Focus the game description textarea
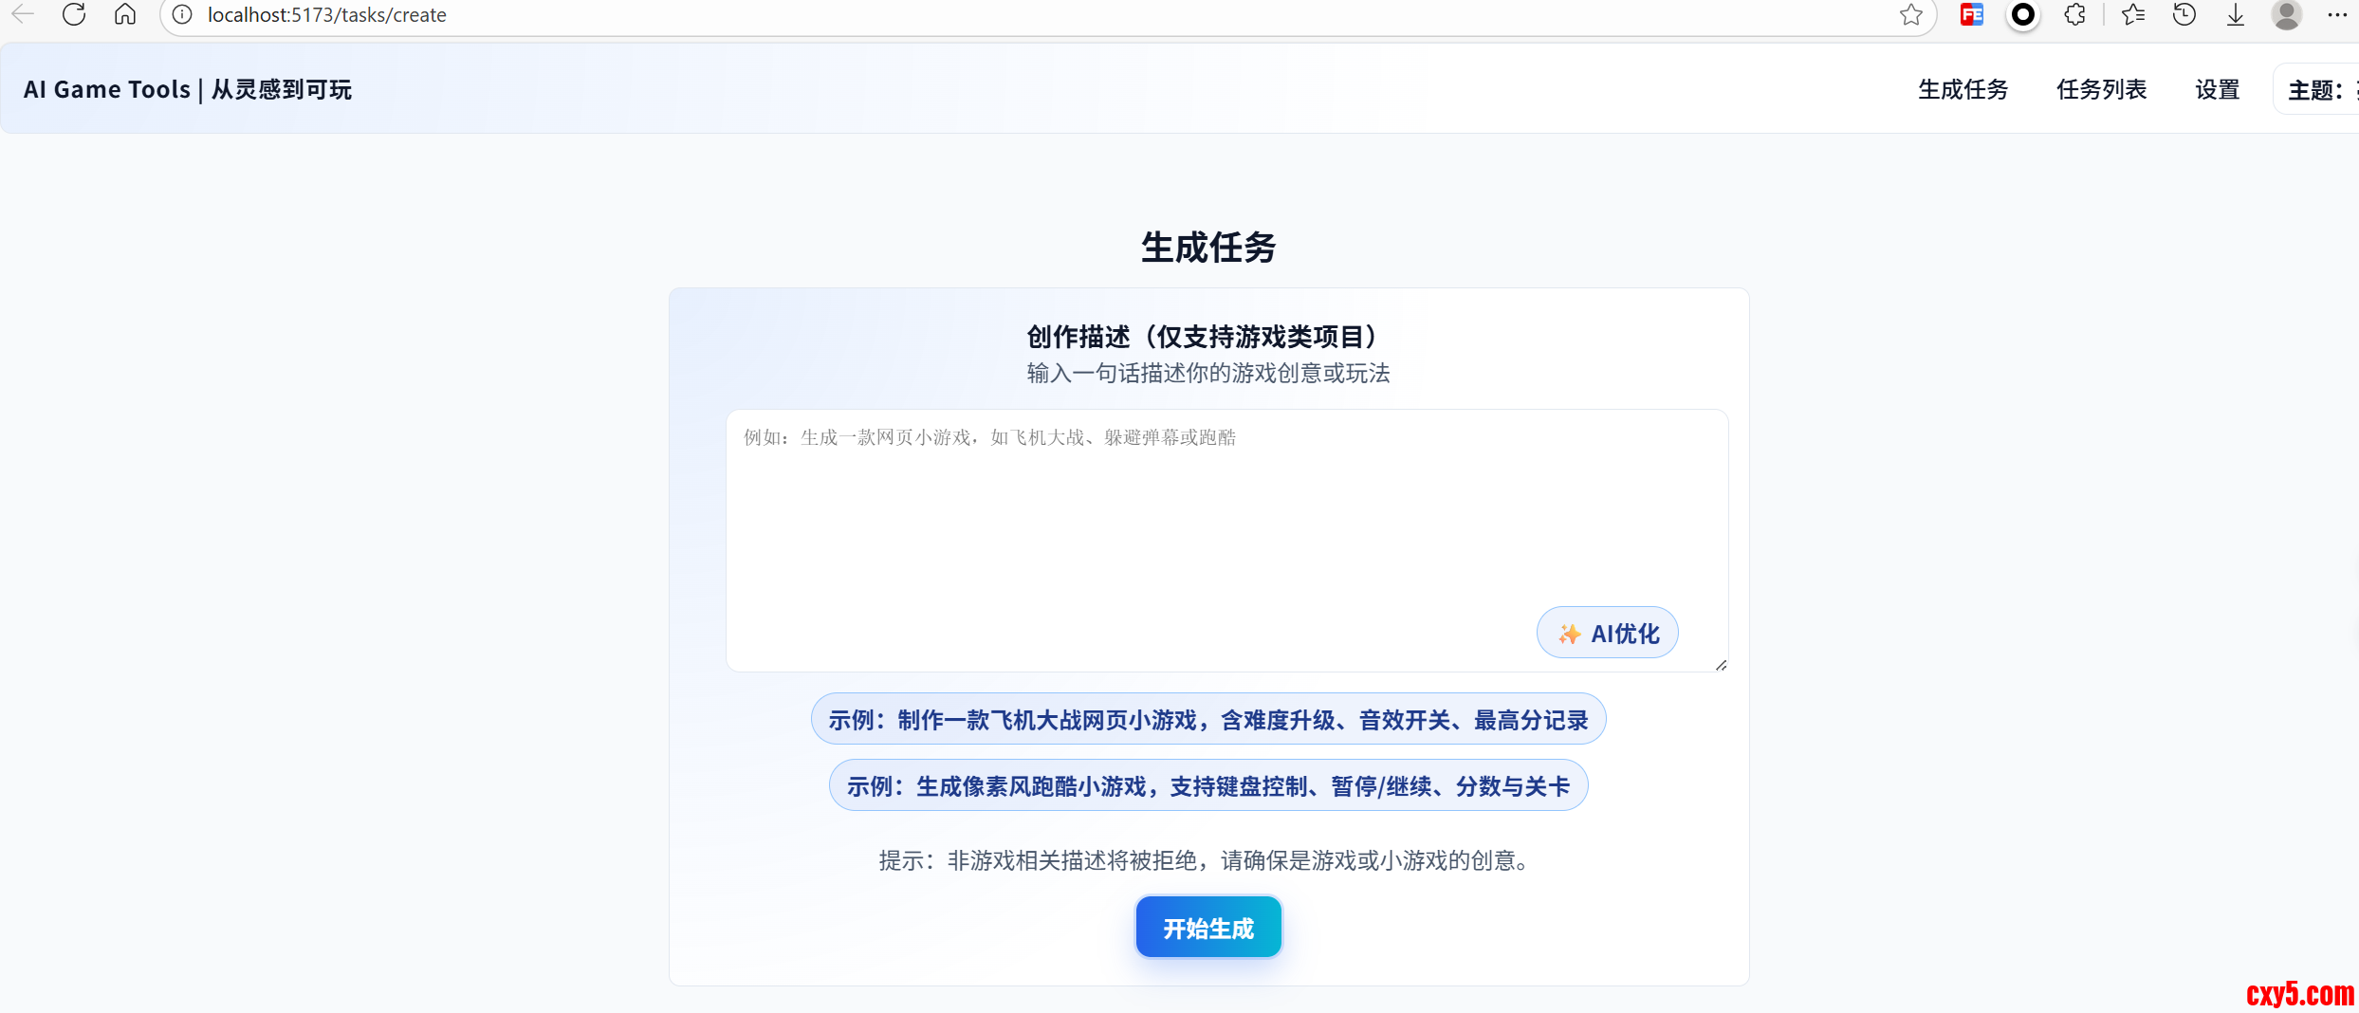This screenshot has height=1013, width=2359. (1226, 540)
